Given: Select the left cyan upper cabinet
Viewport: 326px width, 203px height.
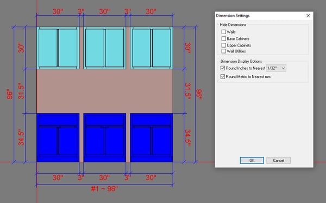Looking at the screenshot, I should (x=58, y=48).
